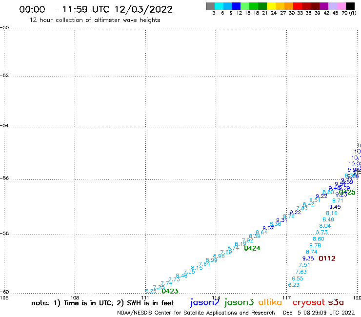
Task: Click the longitude axis label '117'
Action: coord(287,297)
